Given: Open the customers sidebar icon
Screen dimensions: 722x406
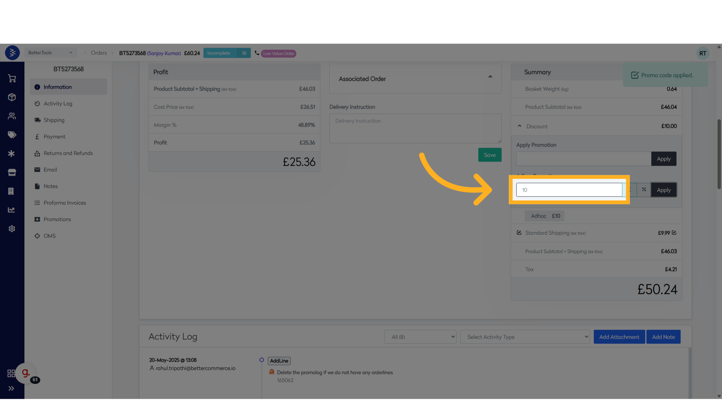Looking at the screenshot, I should [x=12, y=116].
